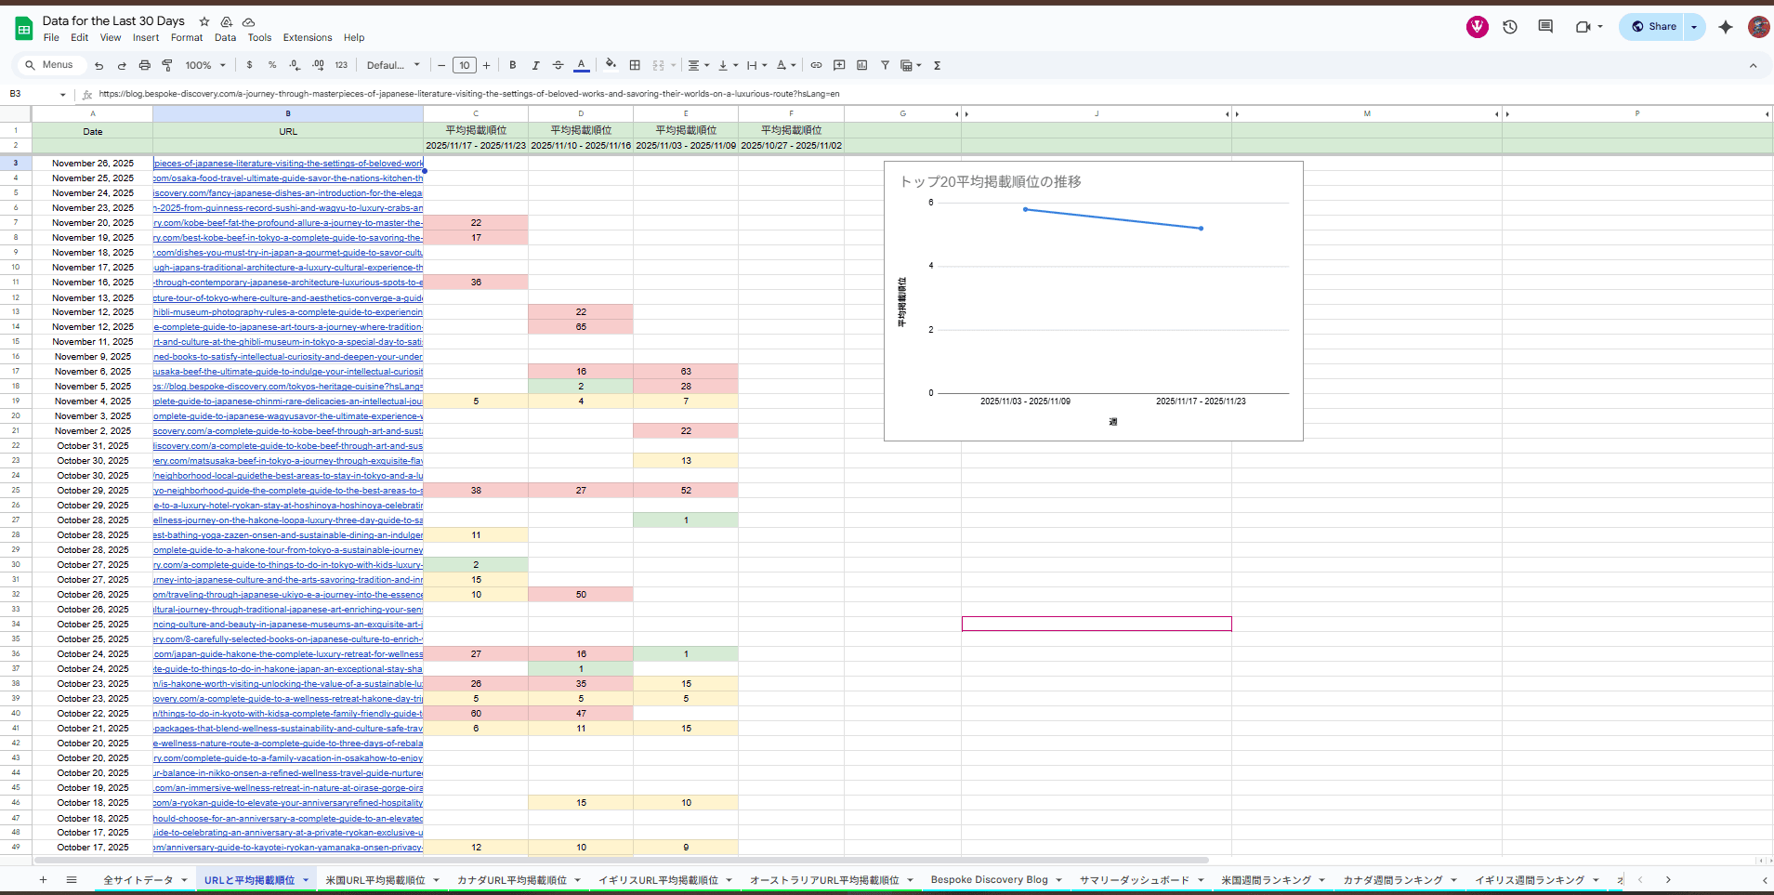
Task: Click the Undo icon in toolbar
Action: coord(99,65)
